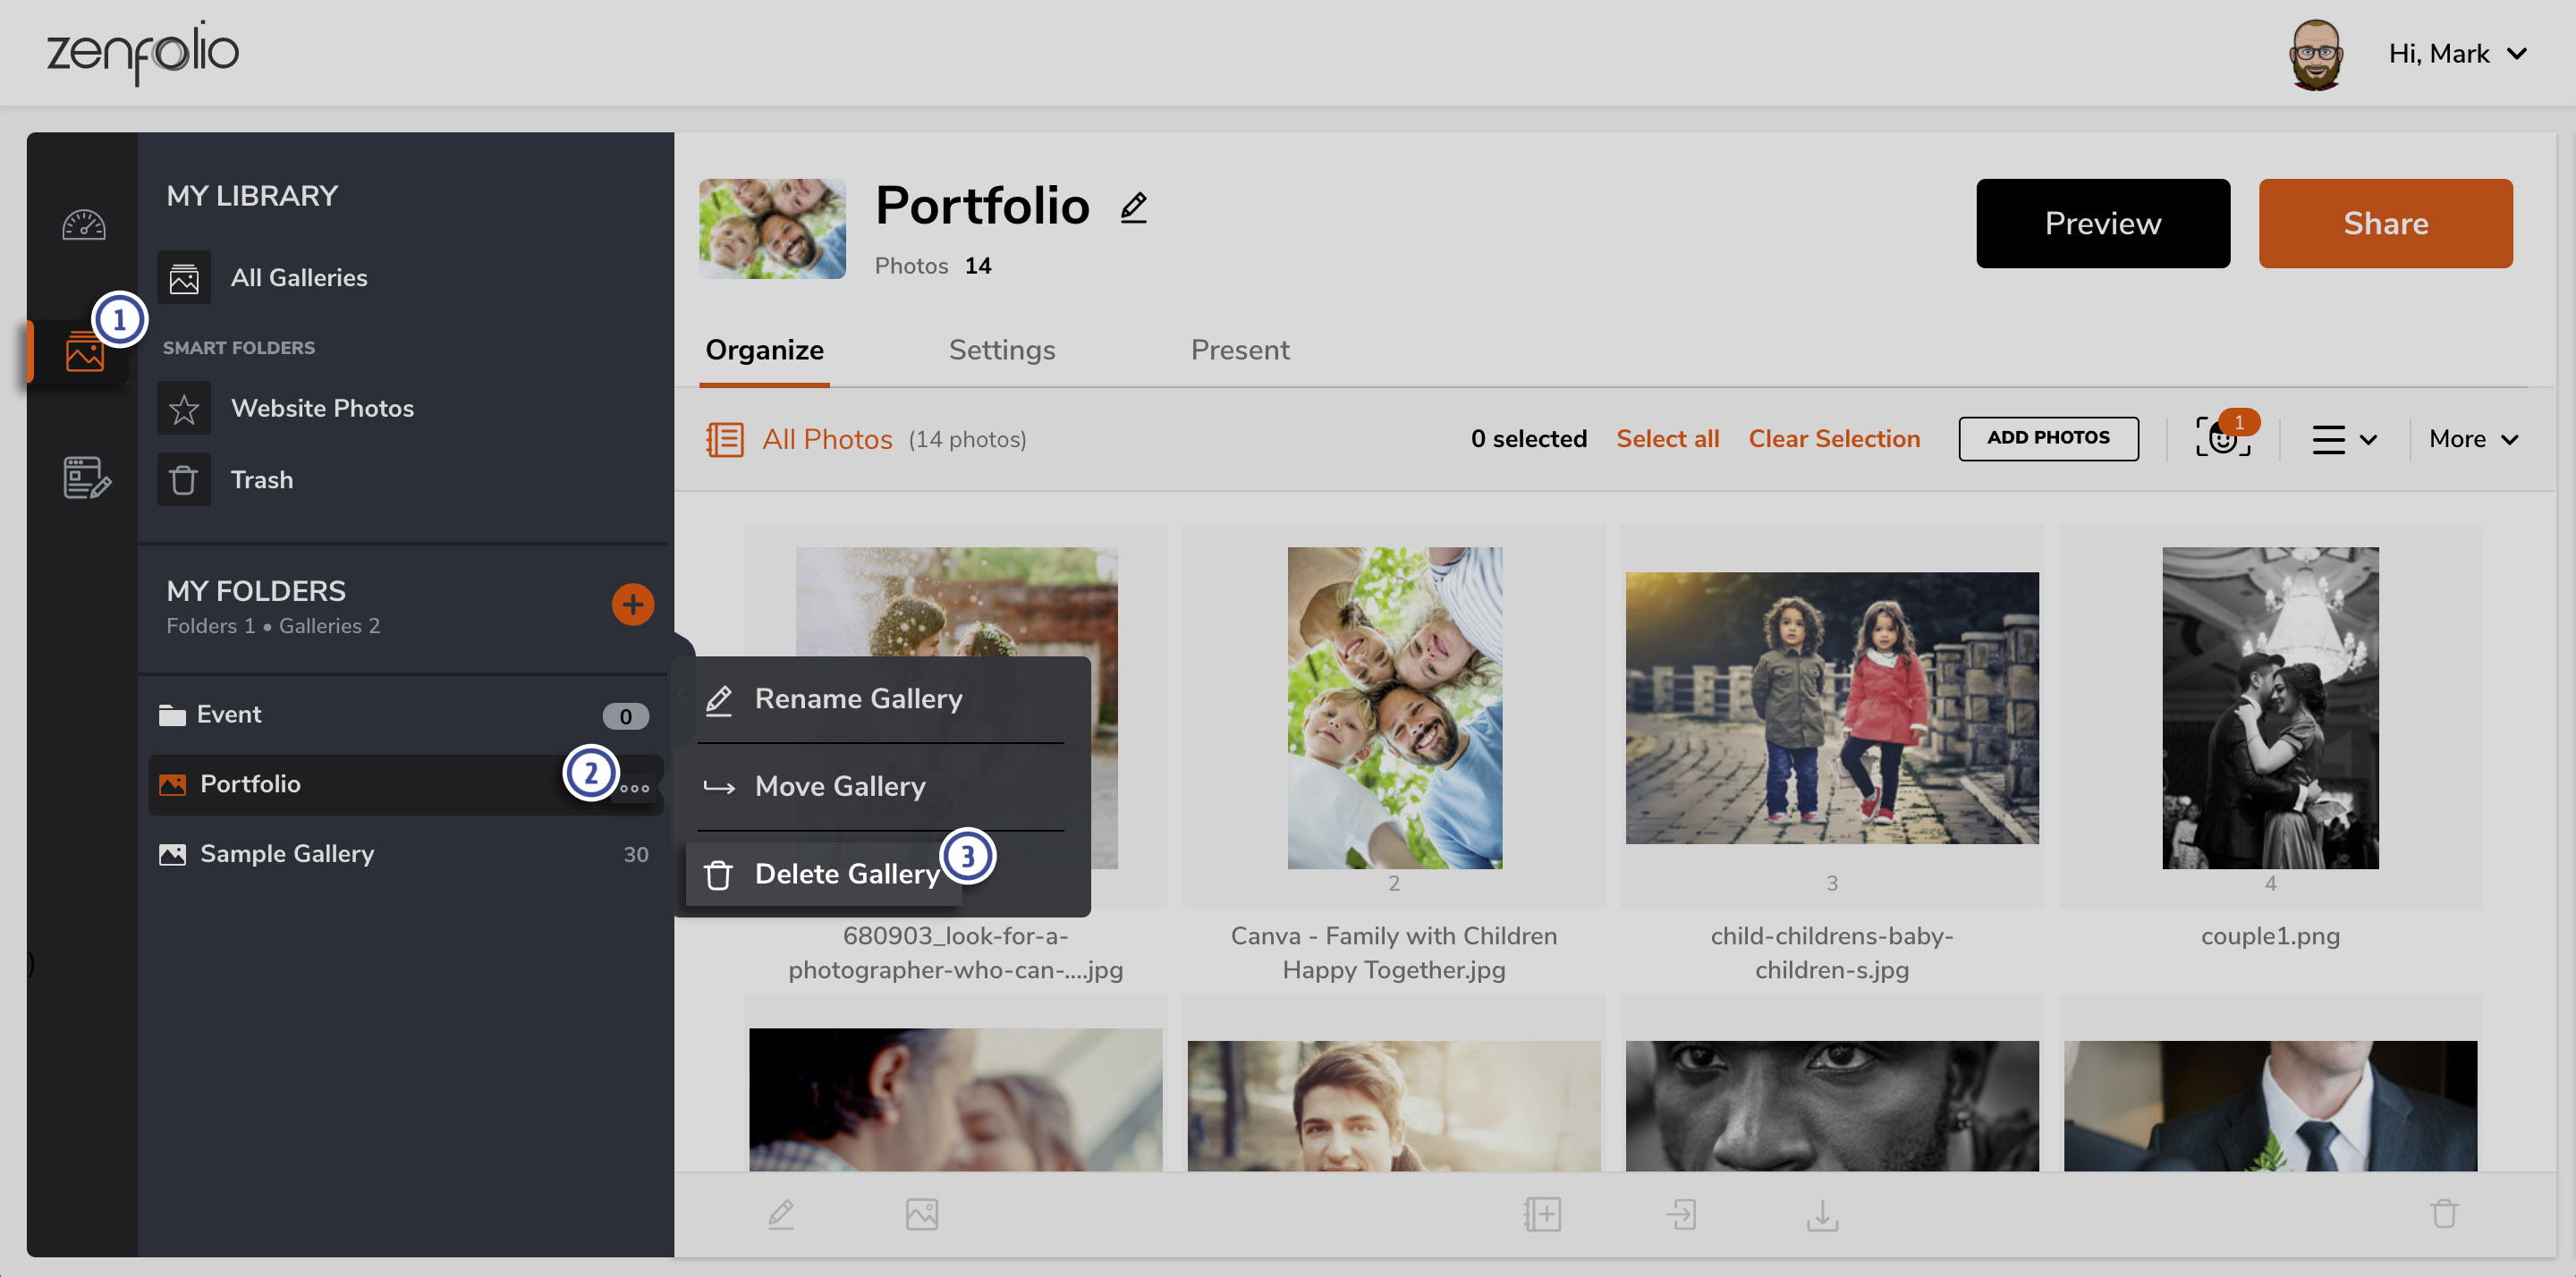Click the 'Folders 1 • Galleries 2' text
The height and width of the screenshot is (1277, 2576).
pyautogui.click(x=273, y=626)
